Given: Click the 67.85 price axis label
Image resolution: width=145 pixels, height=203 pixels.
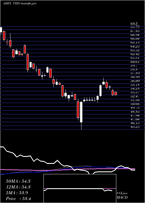Looking at the screenshot, I should coord(135,31).
